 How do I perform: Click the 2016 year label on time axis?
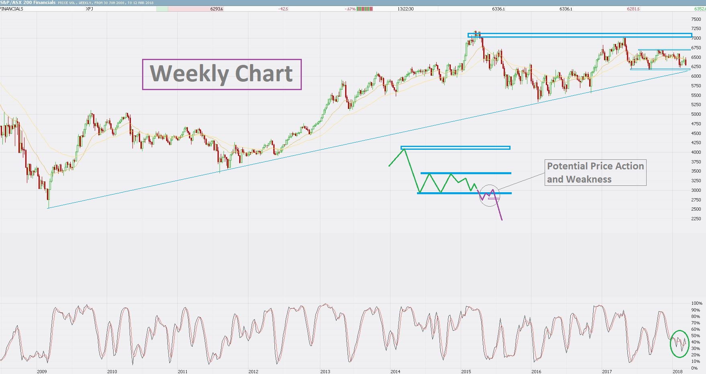coord(536,372)
